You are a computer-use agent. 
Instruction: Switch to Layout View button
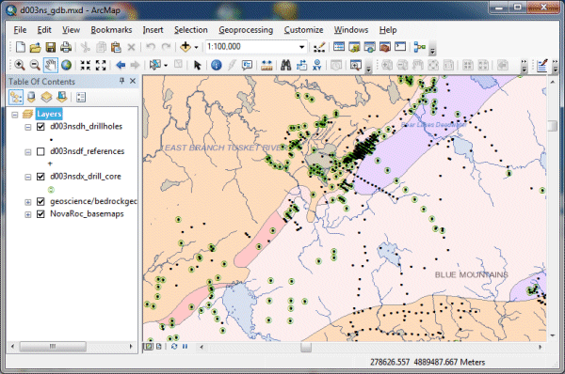click(x=158, y=347)
